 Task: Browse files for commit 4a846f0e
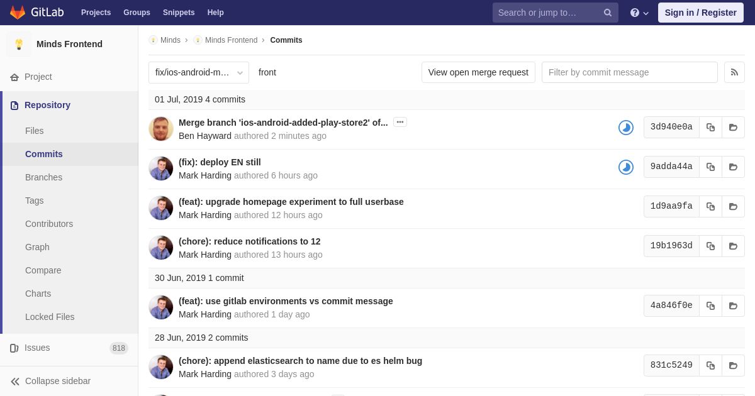coord(733,305)
